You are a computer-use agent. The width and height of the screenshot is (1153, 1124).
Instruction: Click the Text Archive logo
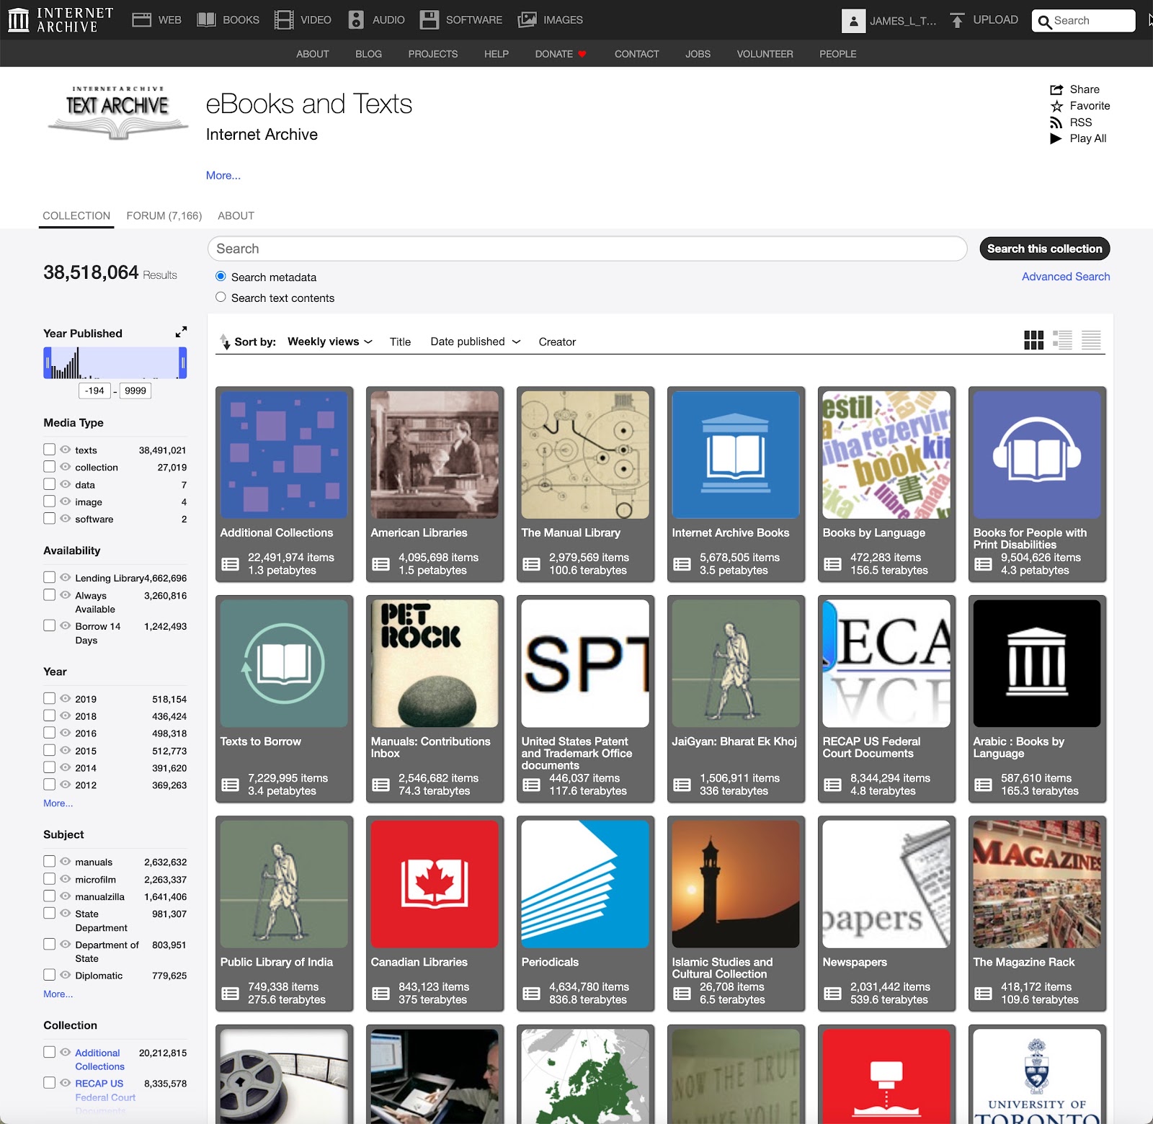coord(117,112)
